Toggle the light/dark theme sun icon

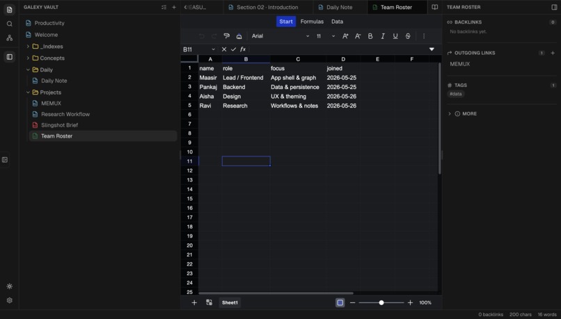coord(9,286)
